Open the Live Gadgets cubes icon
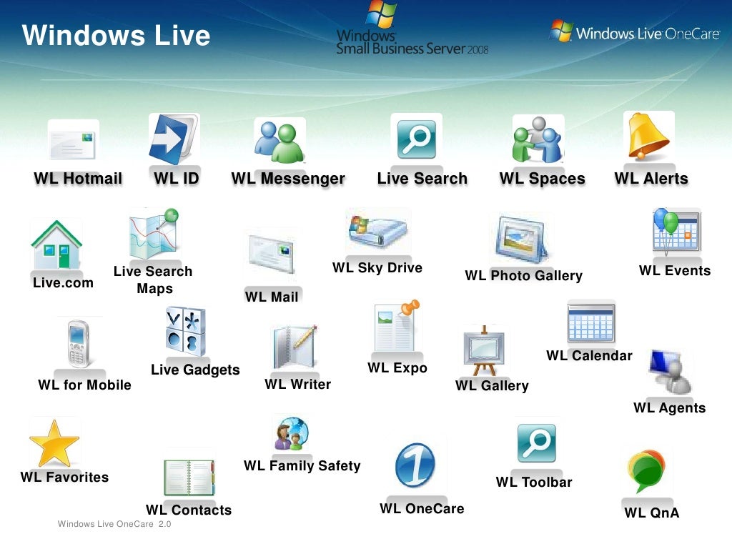The width and height of the screenshot is (732, 549). point(186,332)
